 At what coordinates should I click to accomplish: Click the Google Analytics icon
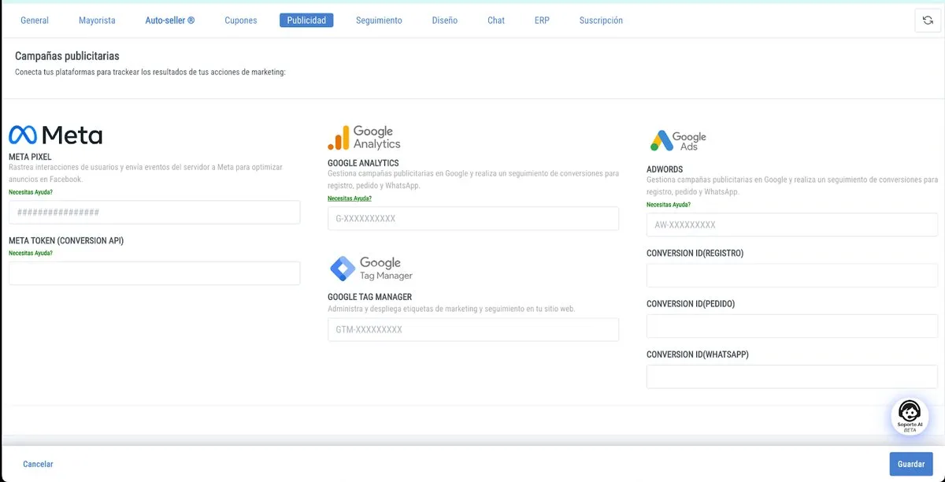(x=337, y=136)
